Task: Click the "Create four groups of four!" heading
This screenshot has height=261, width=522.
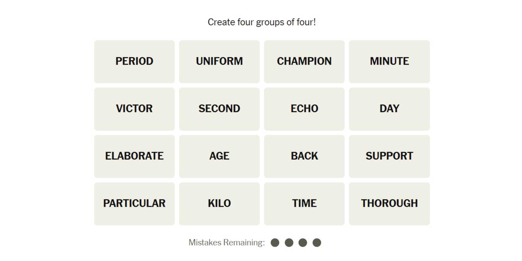Action: click(261, 22)
